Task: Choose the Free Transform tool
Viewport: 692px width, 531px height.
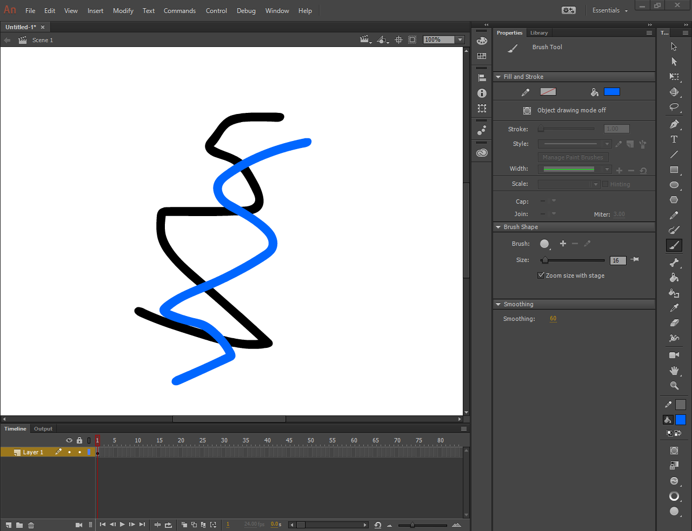Action: [x=674, y=77]
